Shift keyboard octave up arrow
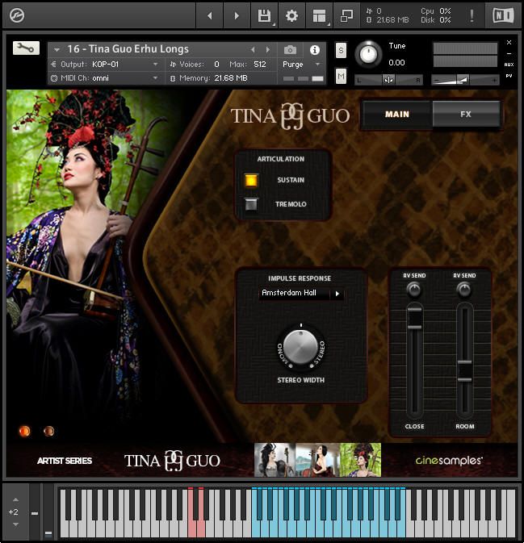This screenshot has height=543, width=524. pos(15,499)
